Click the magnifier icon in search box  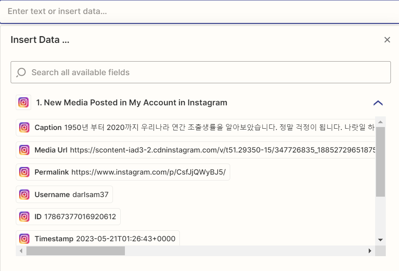(21, 73)
